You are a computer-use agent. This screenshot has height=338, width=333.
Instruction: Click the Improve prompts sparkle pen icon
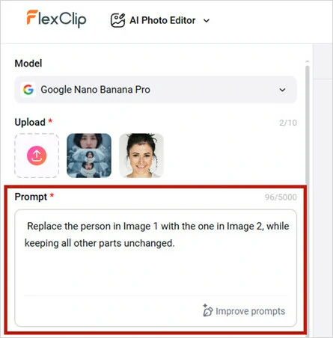207,310
